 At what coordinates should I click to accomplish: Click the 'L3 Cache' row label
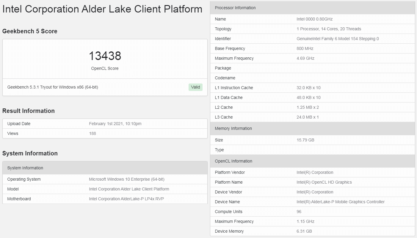(224, 117)
